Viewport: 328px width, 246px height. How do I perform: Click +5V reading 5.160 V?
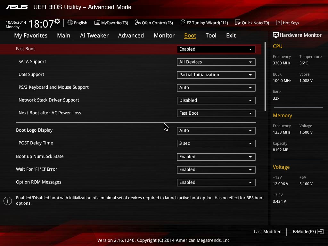coord(306,184)
